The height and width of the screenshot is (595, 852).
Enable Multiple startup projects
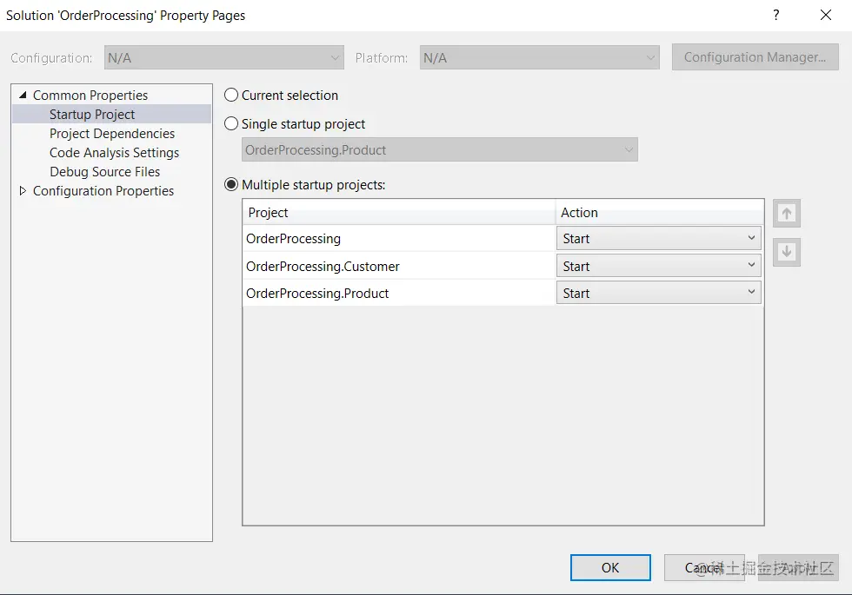[231, 184]
